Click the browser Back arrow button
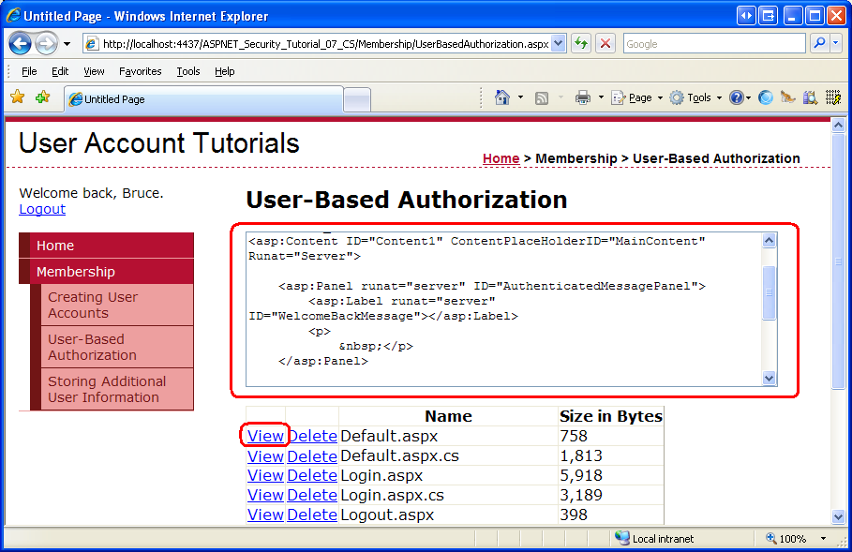The height and width of the screenshot is (552, 852). pos(21,43)
